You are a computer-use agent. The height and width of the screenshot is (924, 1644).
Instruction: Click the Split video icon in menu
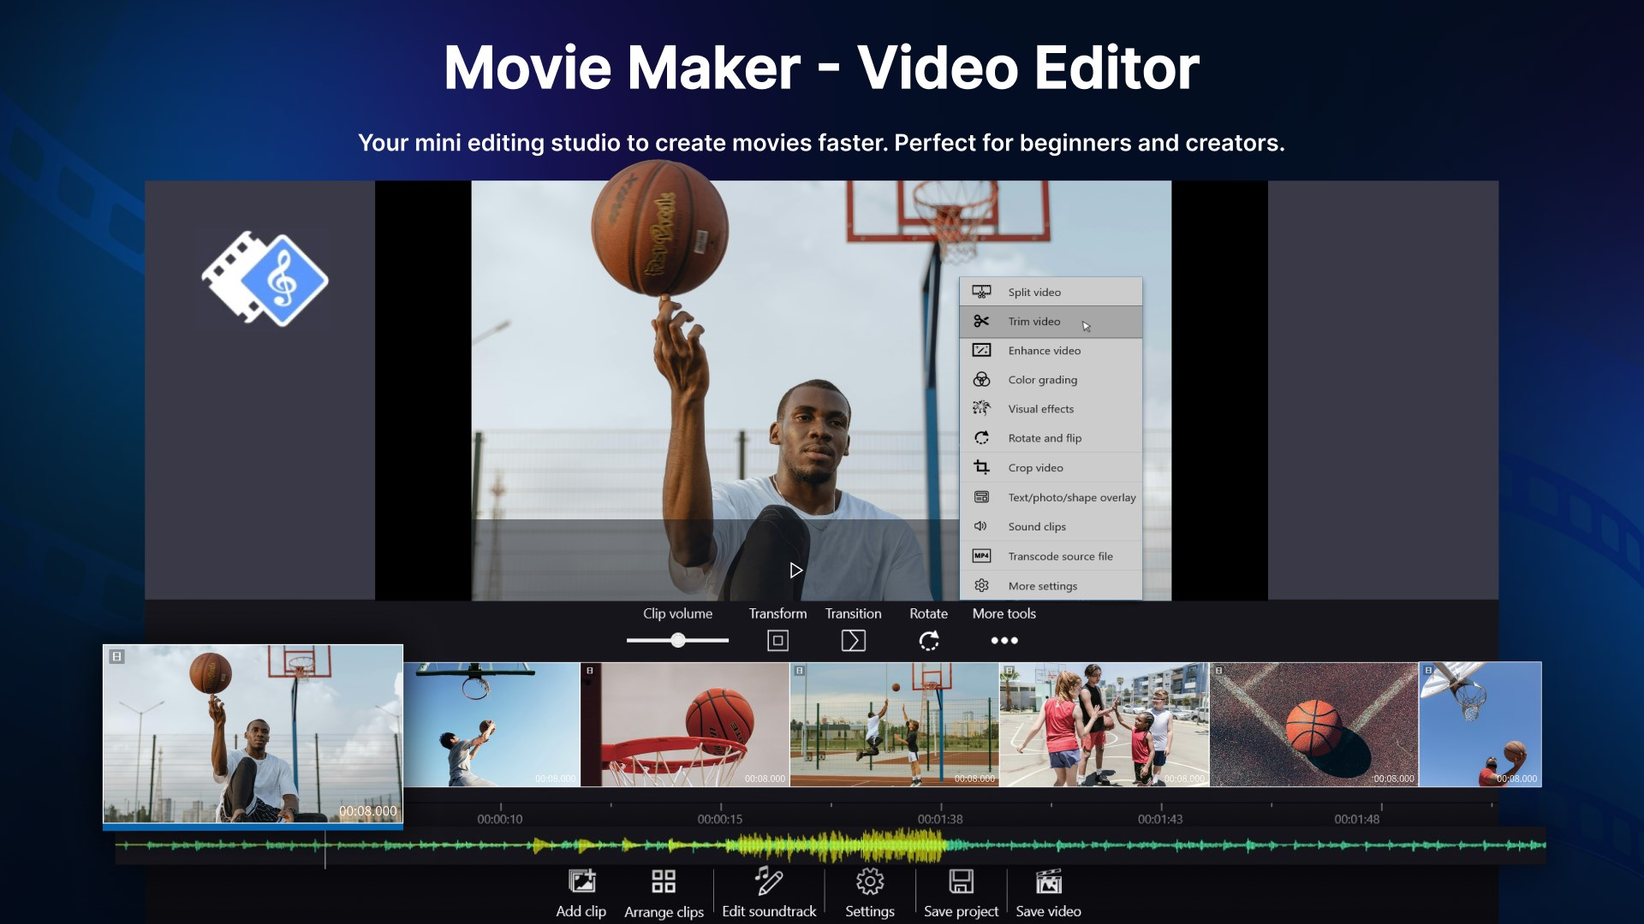click(981, 292)
